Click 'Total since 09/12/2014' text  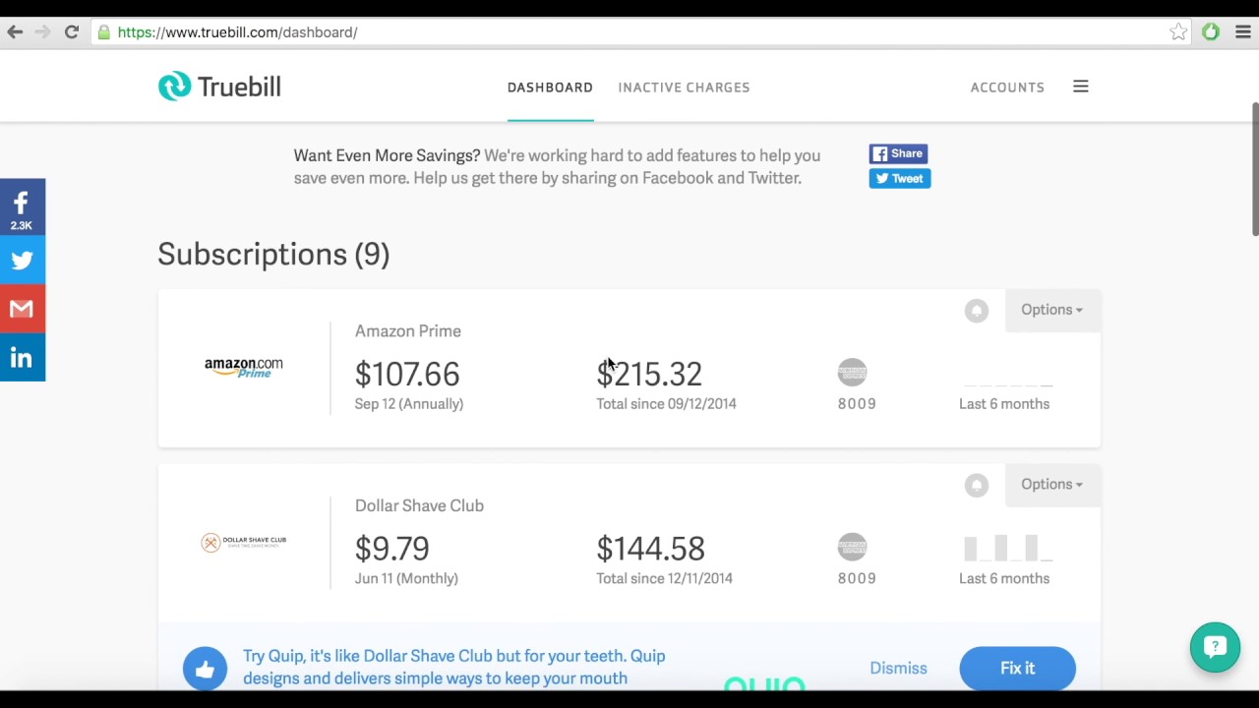[666, 404]
